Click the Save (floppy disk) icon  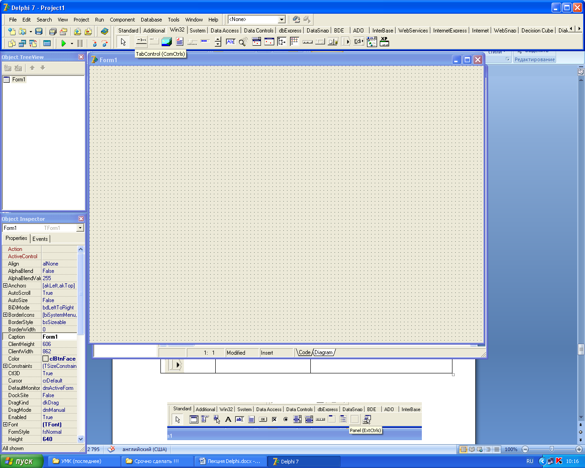[x=39, y=32]
